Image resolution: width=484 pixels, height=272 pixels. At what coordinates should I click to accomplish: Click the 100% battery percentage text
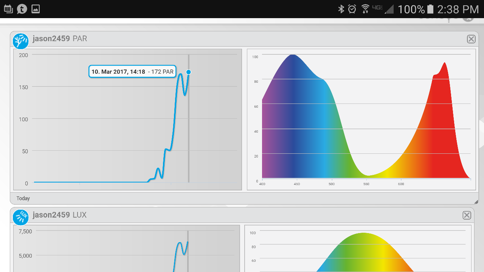click(x=411, y=9)
